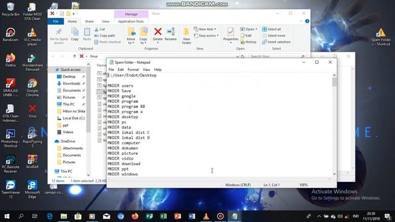Open Spam Folder shortcut on desktop
Viewport: 395px width, 222px height.
tap(381, 37)
